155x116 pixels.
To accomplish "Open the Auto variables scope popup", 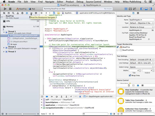I will 44,114.
